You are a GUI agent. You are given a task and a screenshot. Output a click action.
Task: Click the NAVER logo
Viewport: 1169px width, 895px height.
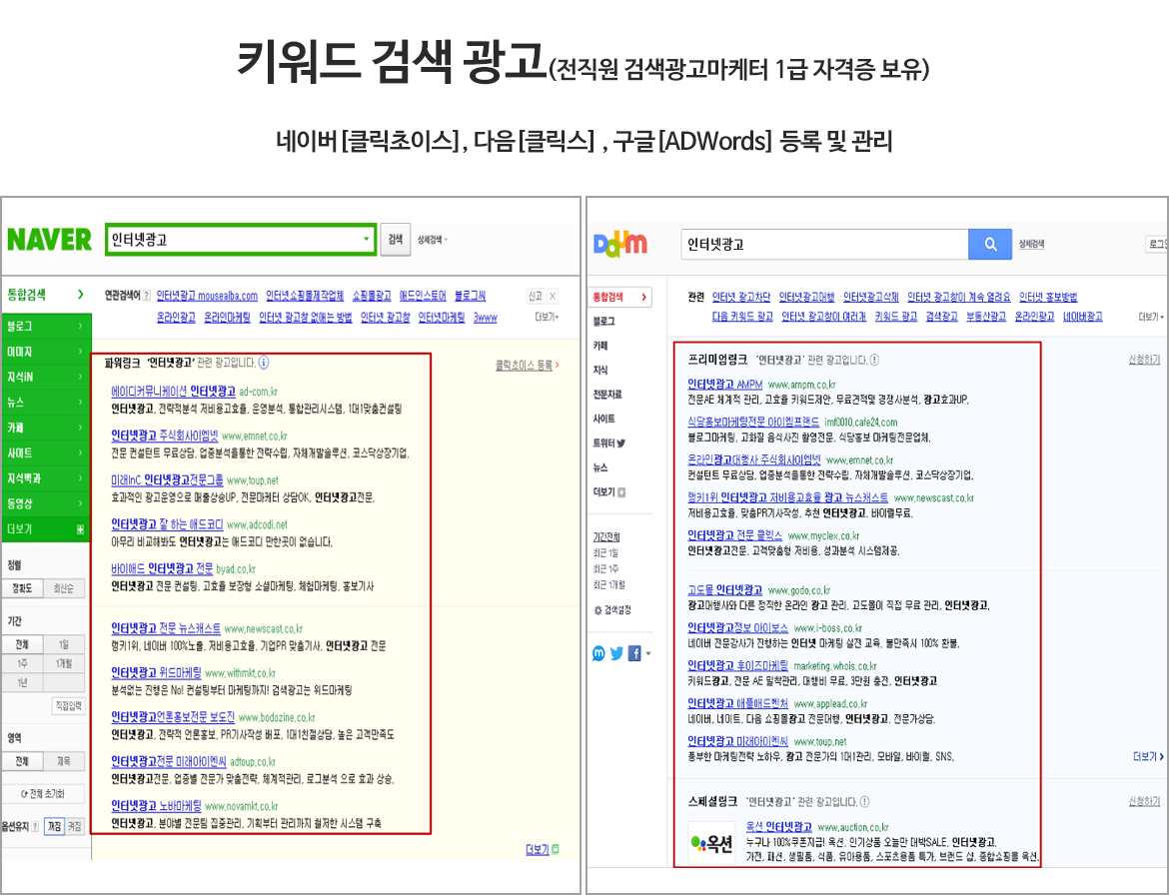click(x=49, y=240)
